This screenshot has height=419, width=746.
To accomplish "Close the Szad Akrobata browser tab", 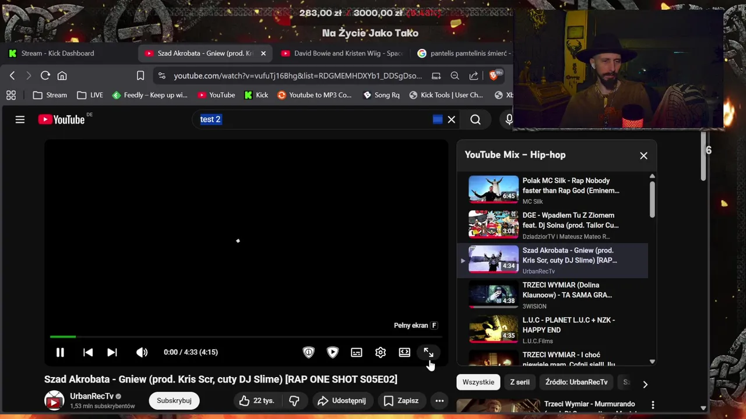I will [263, 54].
